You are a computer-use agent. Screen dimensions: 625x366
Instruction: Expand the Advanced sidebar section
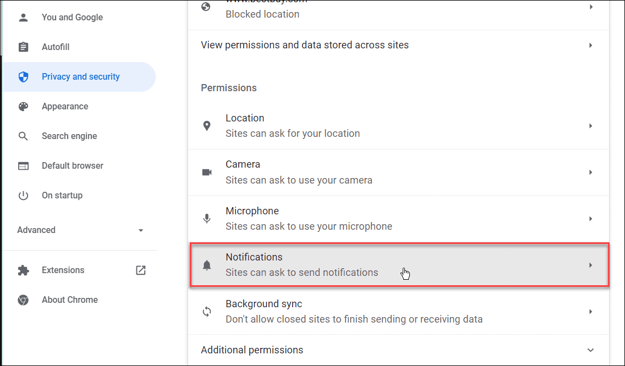click(x=80, y=230)
